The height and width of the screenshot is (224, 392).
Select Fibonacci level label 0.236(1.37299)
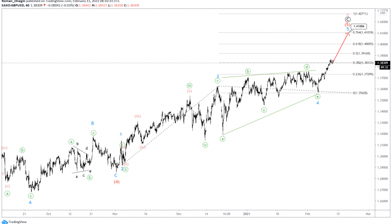pyautogui.click(x=363, y=74)
